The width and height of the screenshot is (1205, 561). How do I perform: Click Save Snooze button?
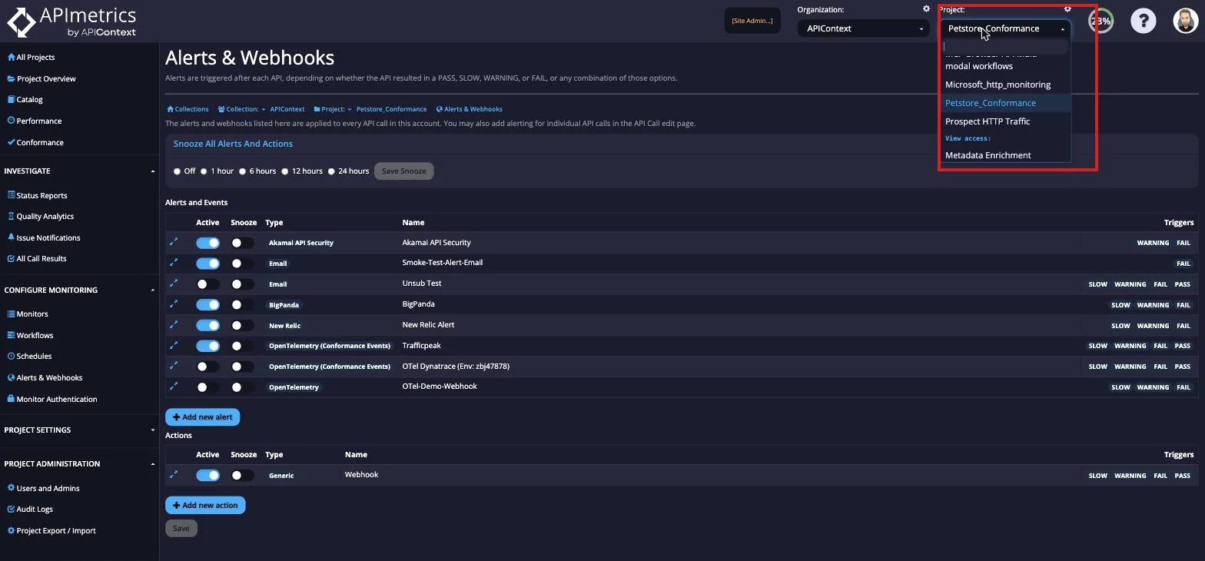[404, 171]
